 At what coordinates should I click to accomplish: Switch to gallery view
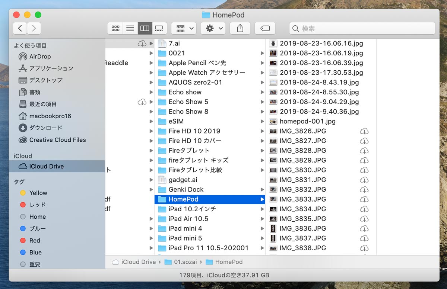(x=159, y=28)
